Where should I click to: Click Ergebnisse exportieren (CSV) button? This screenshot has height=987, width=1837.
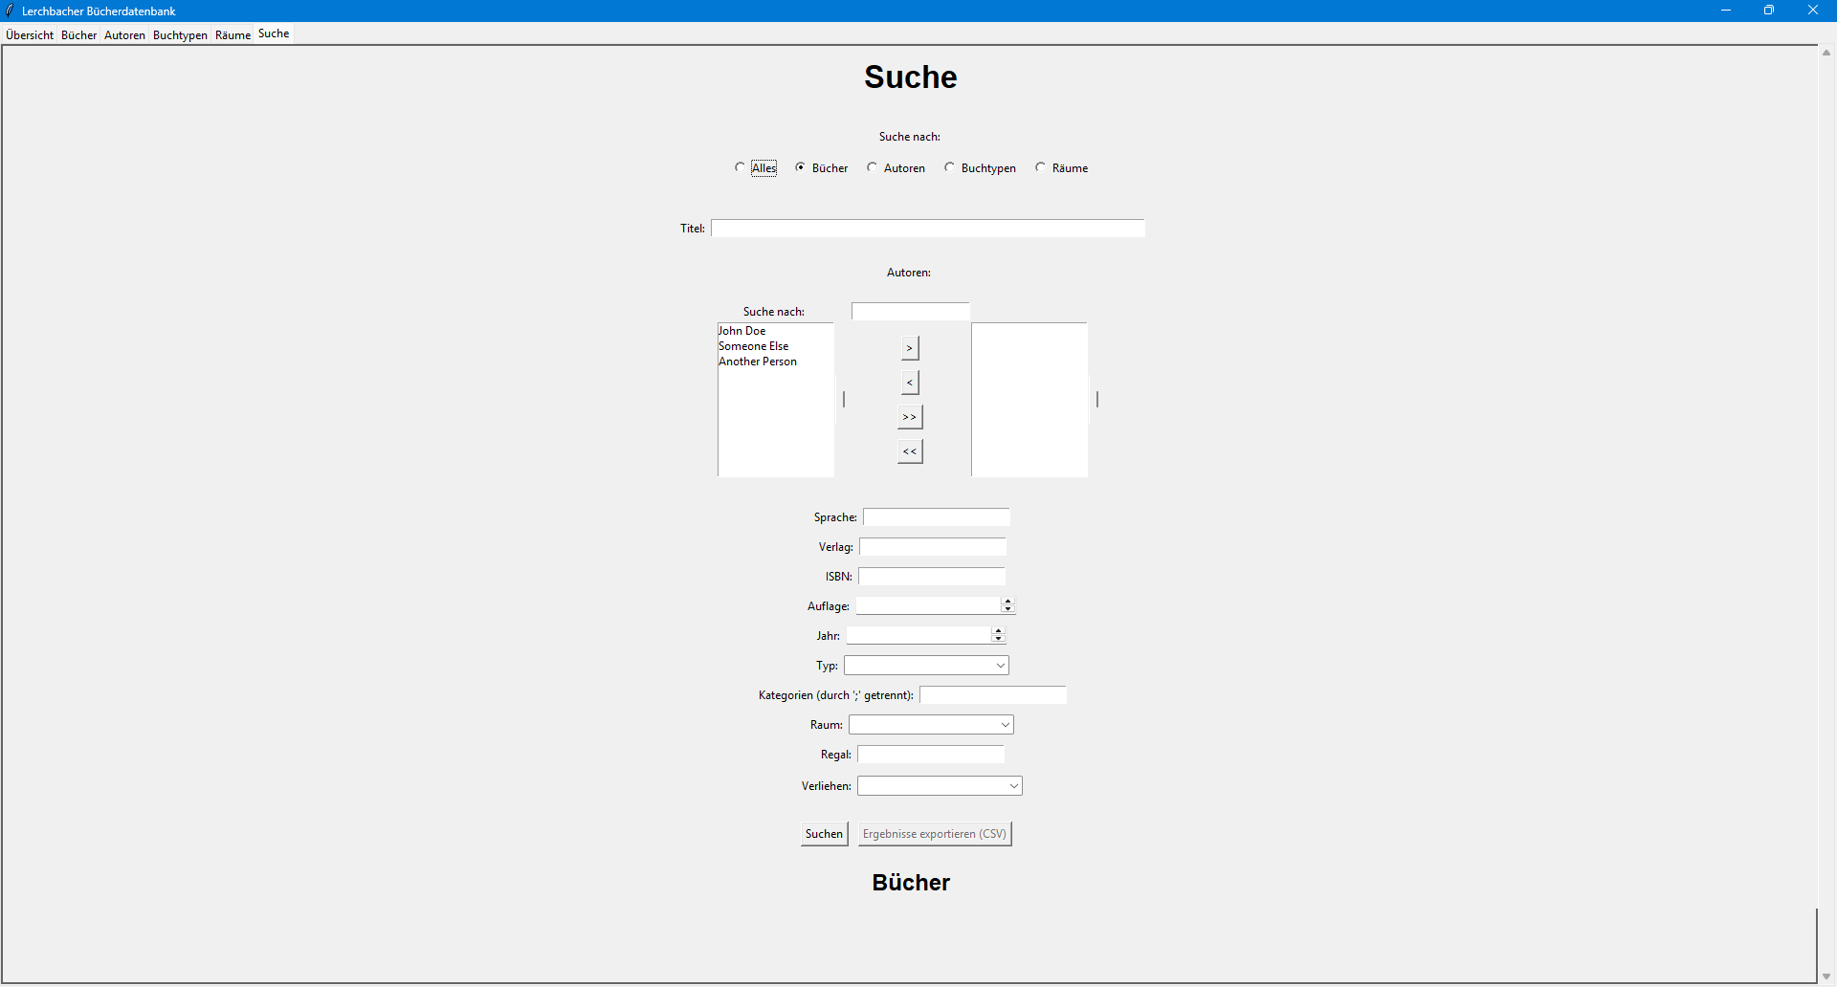934,834
